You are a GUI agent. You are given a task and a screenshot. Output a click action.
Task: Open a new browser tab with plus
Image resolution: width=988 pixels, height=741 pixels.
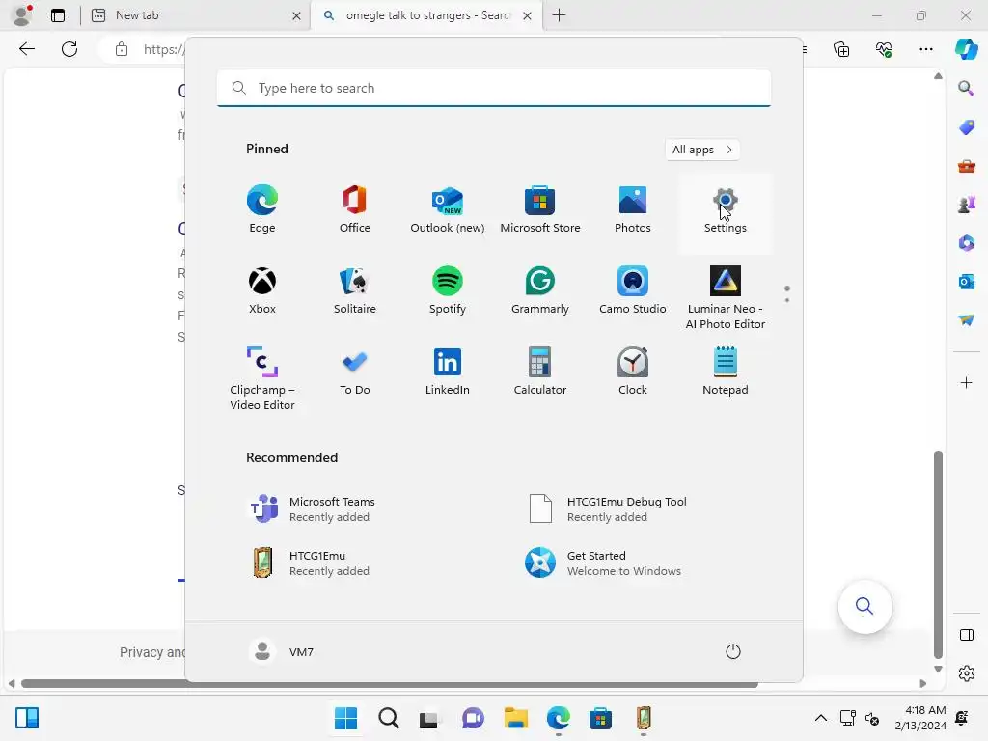point(559,15)
